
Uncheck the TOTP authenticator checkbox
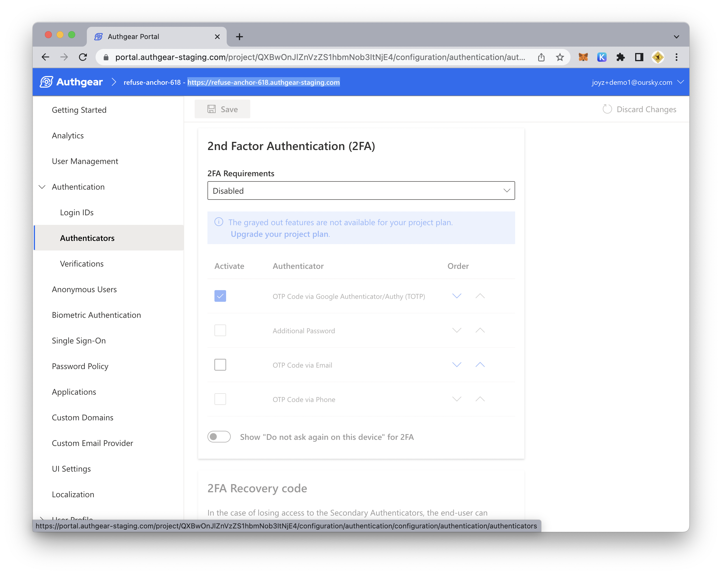pyautogui.click(x=220, y=296)
